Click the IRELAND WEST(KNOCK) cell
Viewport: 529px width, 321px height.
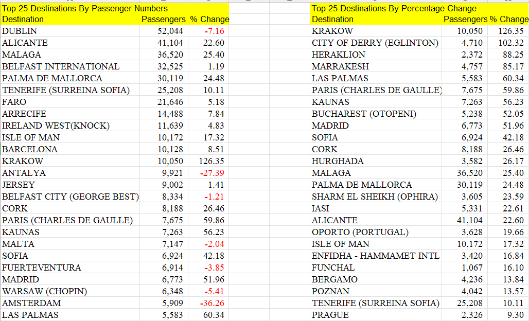[x=70, y=126]
